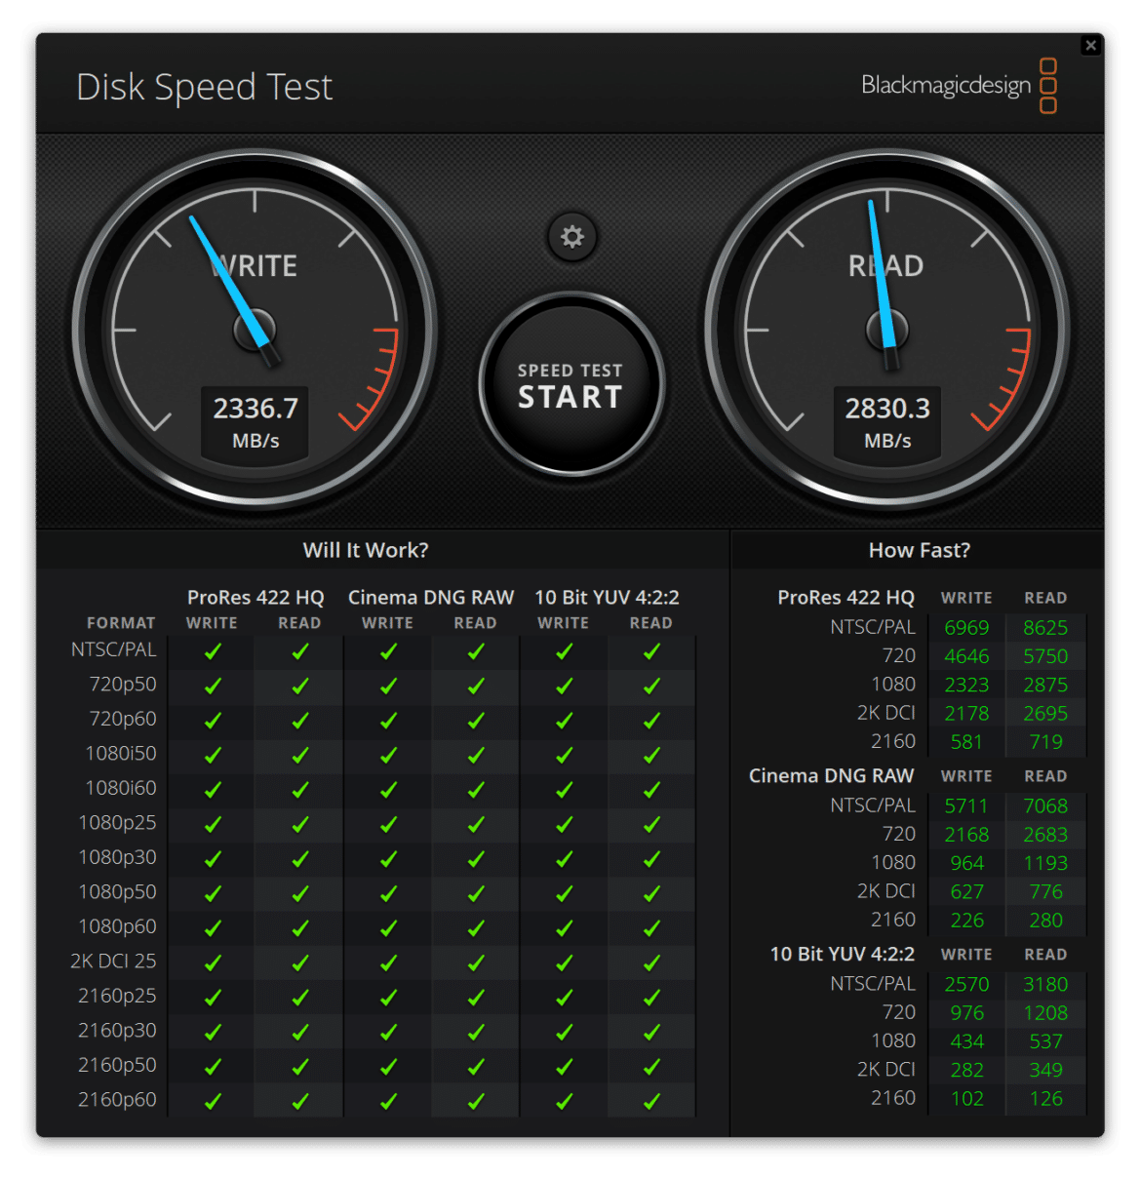Click the write speed value 2336.7

point(256,408)
